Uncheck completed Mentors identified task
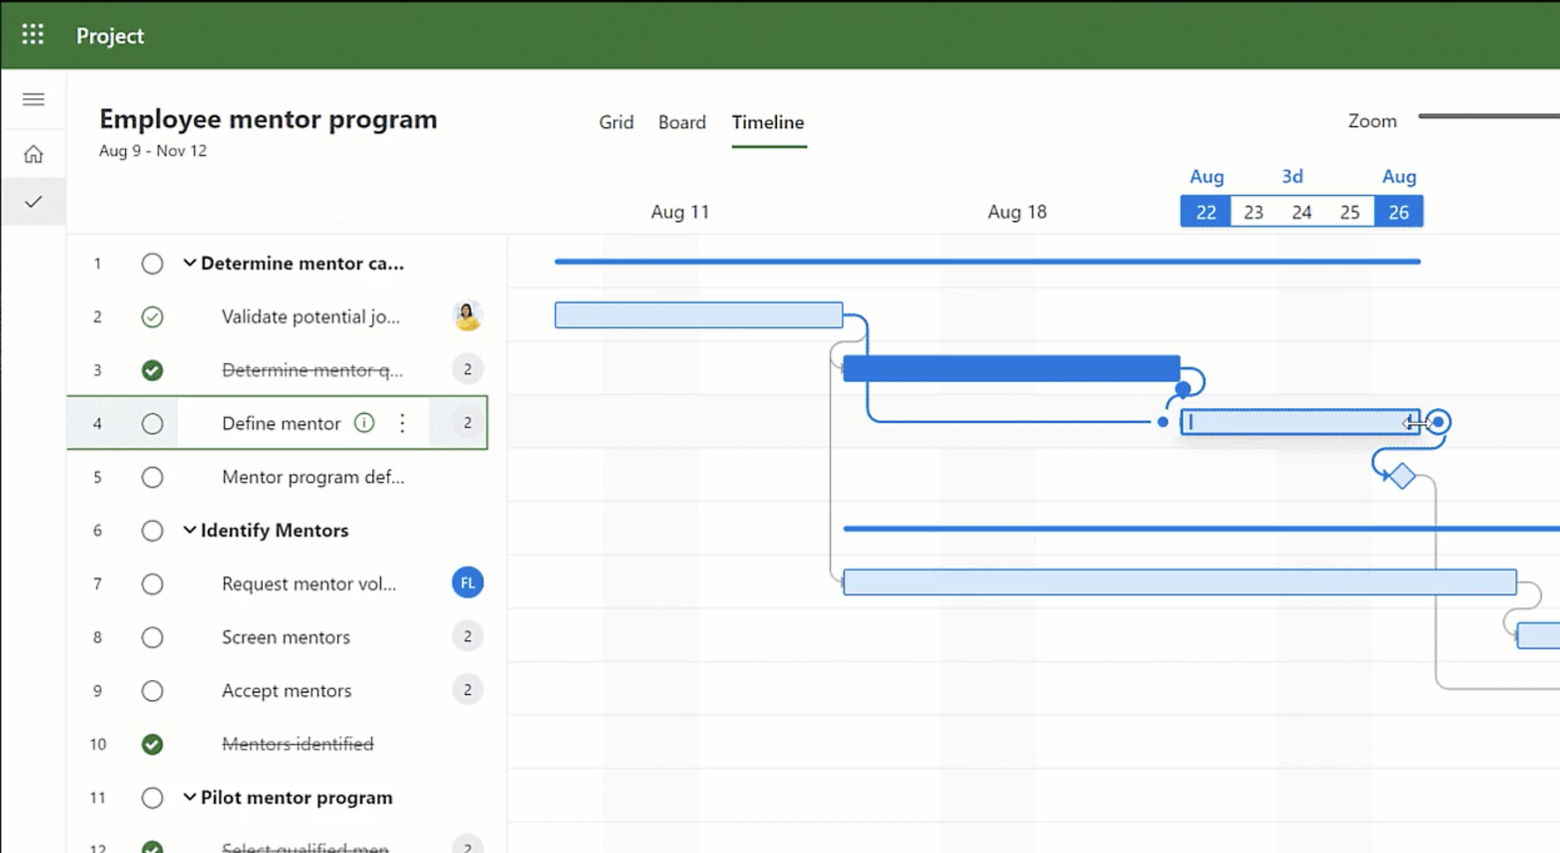The image size is (1560, 853). 152,744
